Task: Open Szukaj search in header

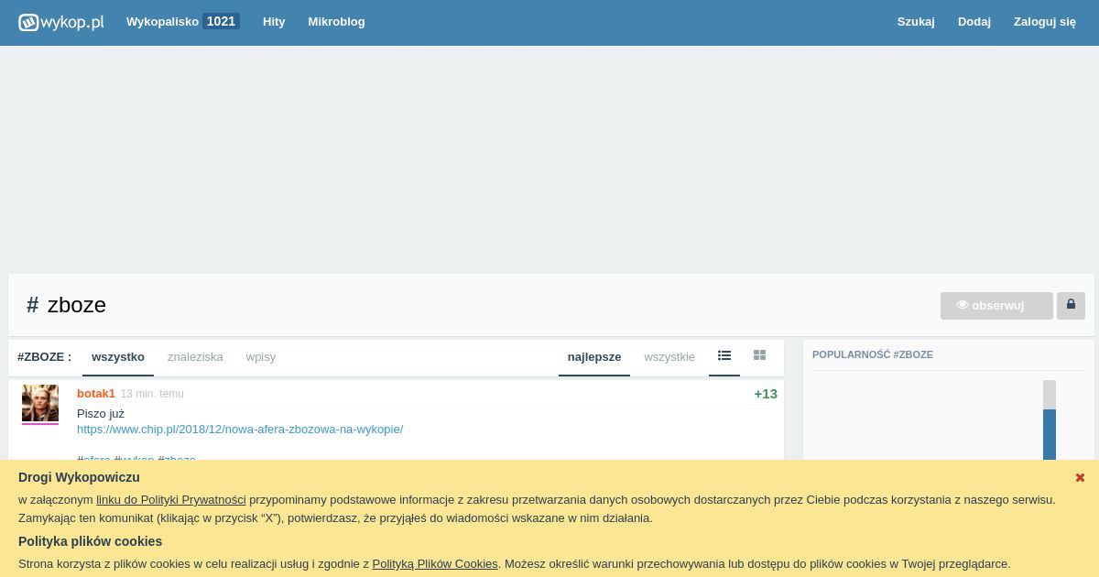Action: pyautogui.click(x=916, y=22)
